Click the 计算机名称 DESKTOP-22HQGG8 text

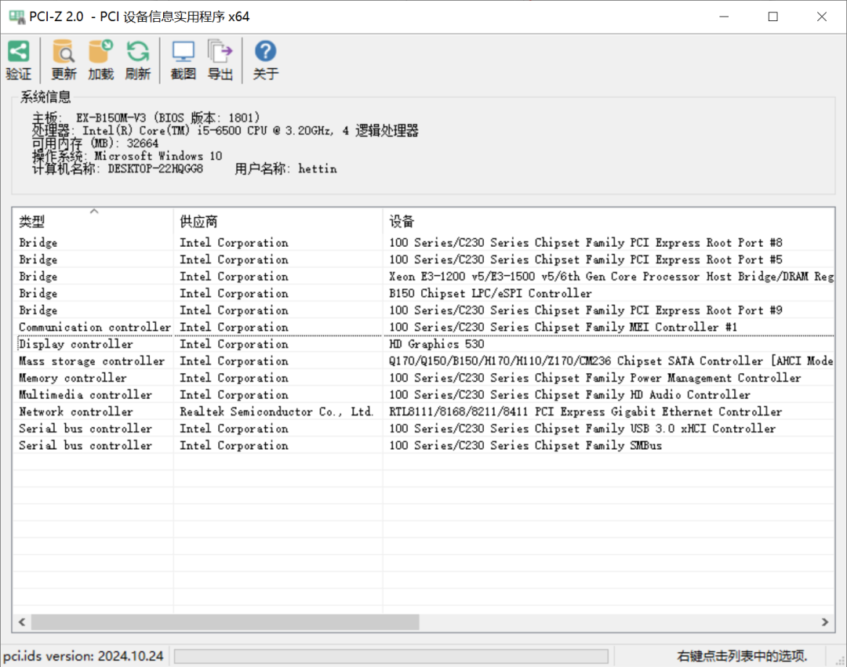117,169
